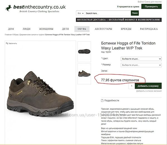Select the shoe sole thumbnail
Screen dimensions: 167x145
click(x=84, y=51)
